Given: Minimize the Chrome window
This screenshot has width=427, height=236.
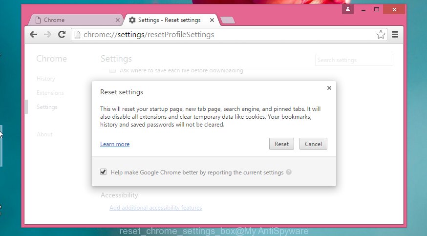Looking at the screenshot, I should [x=363, y=9].
